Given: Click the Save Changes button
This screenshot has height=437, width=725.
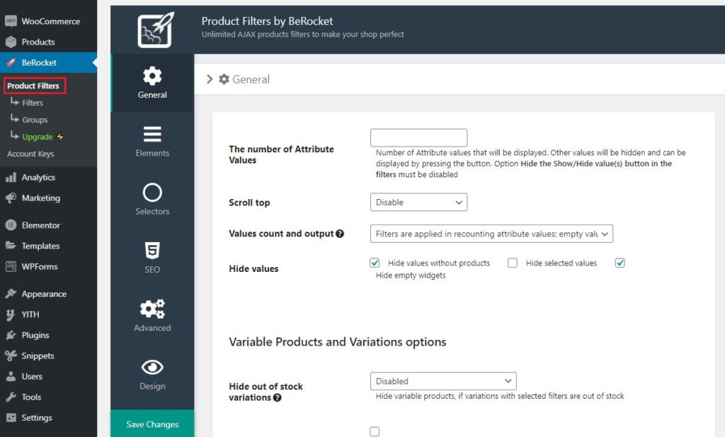Looking at the screenshot, I should click(x=152, y=424).
